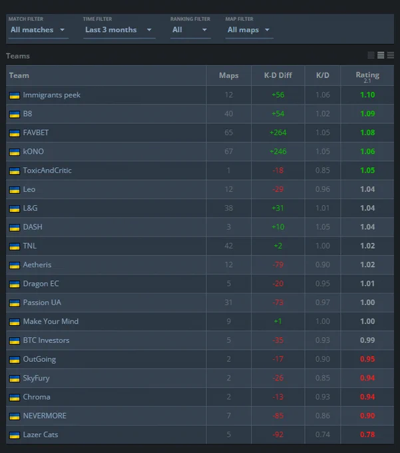Open the ToxicAndCritic team link

[47, 171]
